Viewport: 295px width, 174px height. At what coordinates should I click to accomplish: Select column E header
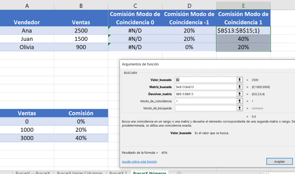243,6
